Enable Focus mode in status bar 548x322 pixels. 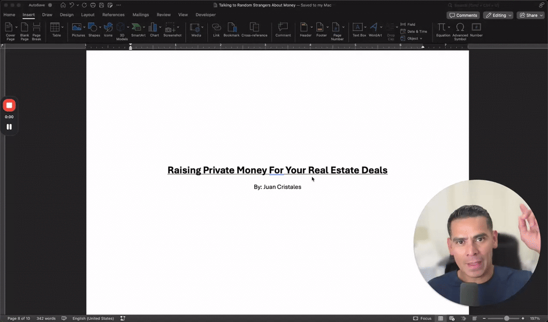coord(422,318)
